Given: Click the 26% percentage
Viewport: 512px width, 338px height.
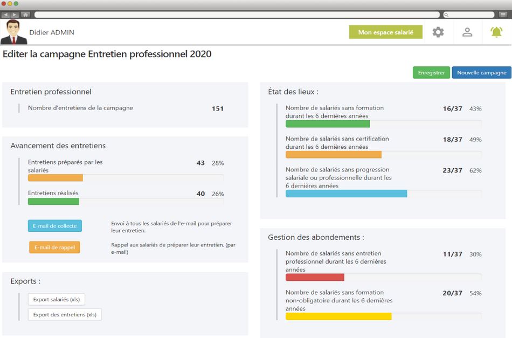Looking at the screenshot, I should (218, 194).
